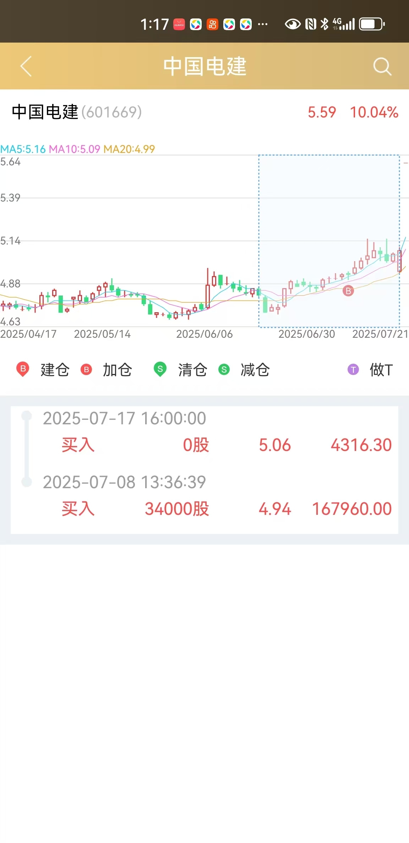This screenshot has width=409, height=843.
Task: Tap the top timeline dot for 07-17
Action: [27, 415]
